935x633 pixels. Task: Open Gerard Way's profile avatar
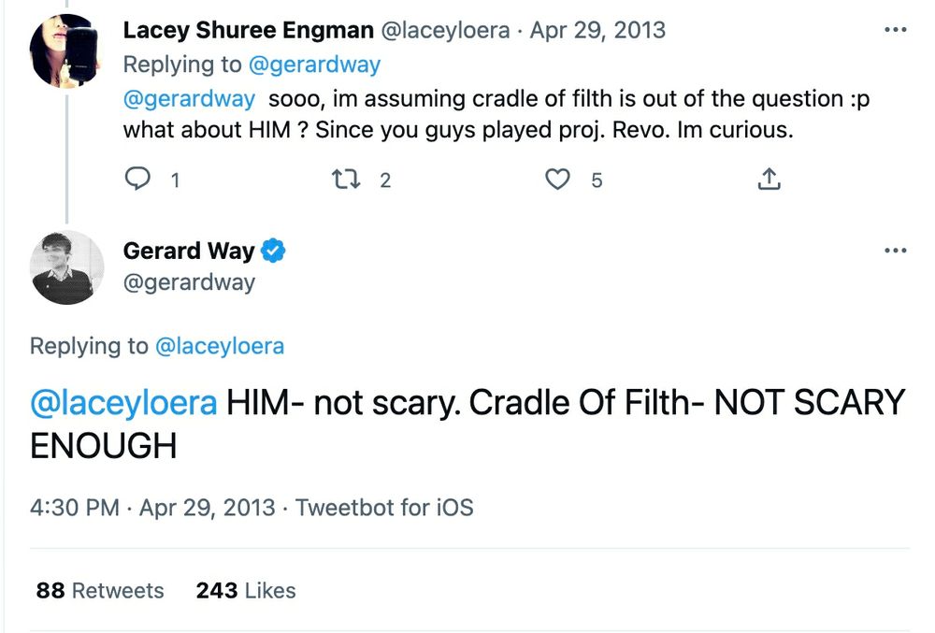[x=66, y=267]
